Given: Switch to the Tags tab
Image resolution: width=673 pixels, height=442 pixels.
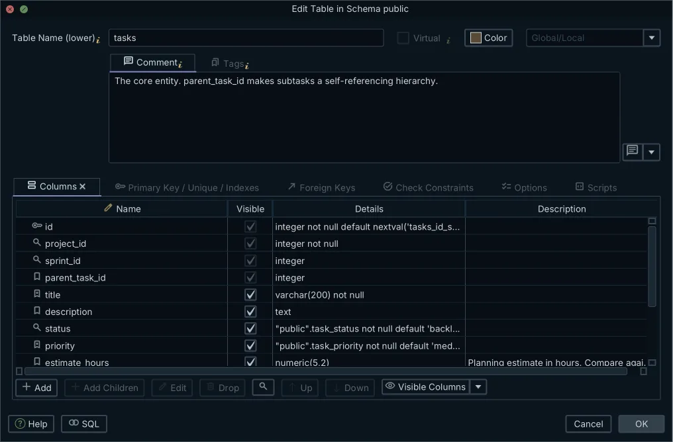Looking at the screenshot, I should pos(230,64).
